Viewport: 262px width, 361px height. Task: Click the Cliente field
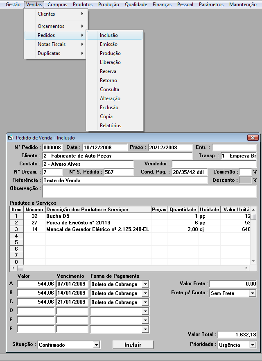click(117, 155)
